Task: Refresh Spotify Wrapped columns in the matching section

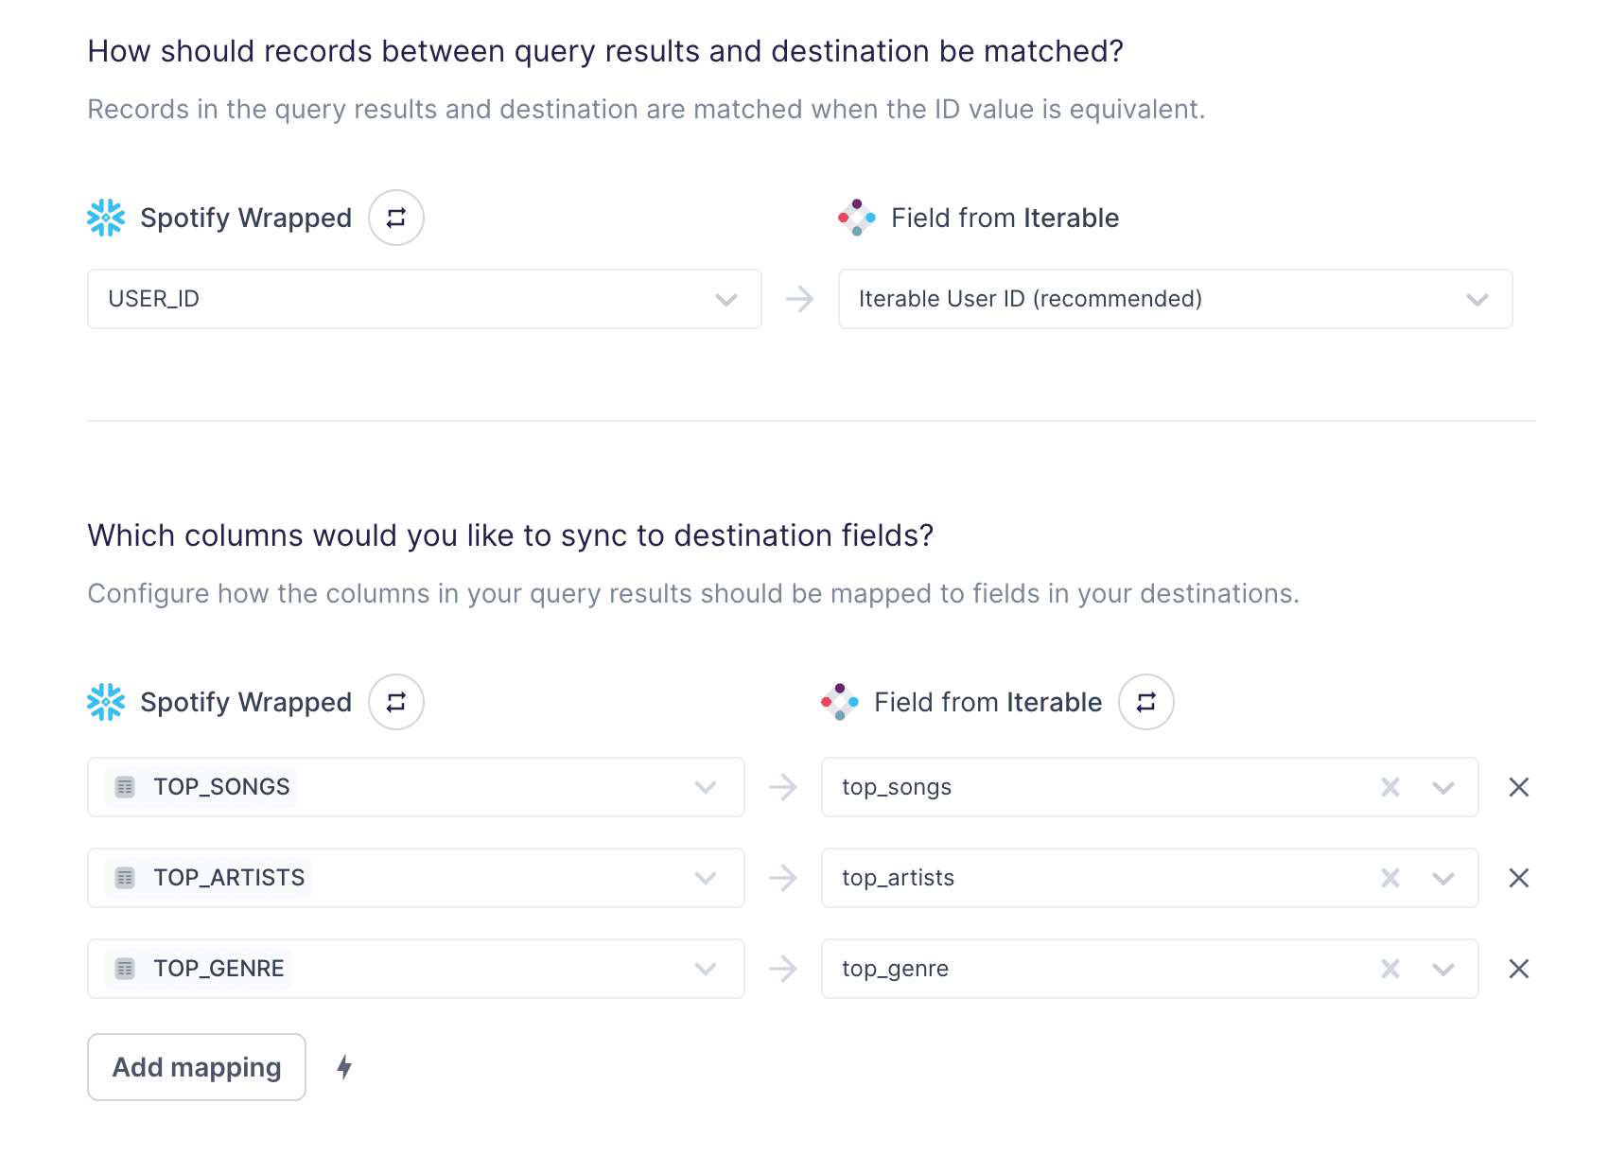Action: pyautogui.click(x=395, y=218)
